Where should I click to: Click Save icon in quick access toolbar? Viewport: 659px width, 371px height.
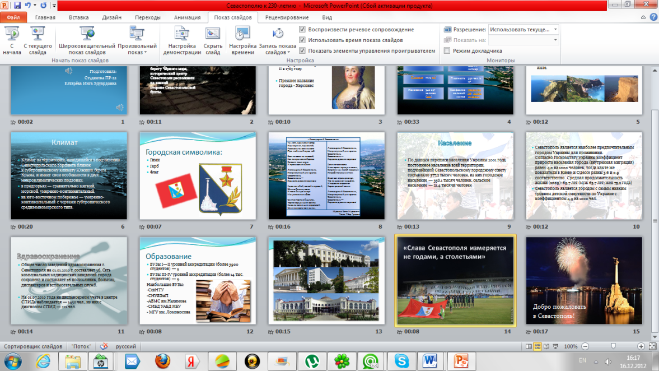17,6
